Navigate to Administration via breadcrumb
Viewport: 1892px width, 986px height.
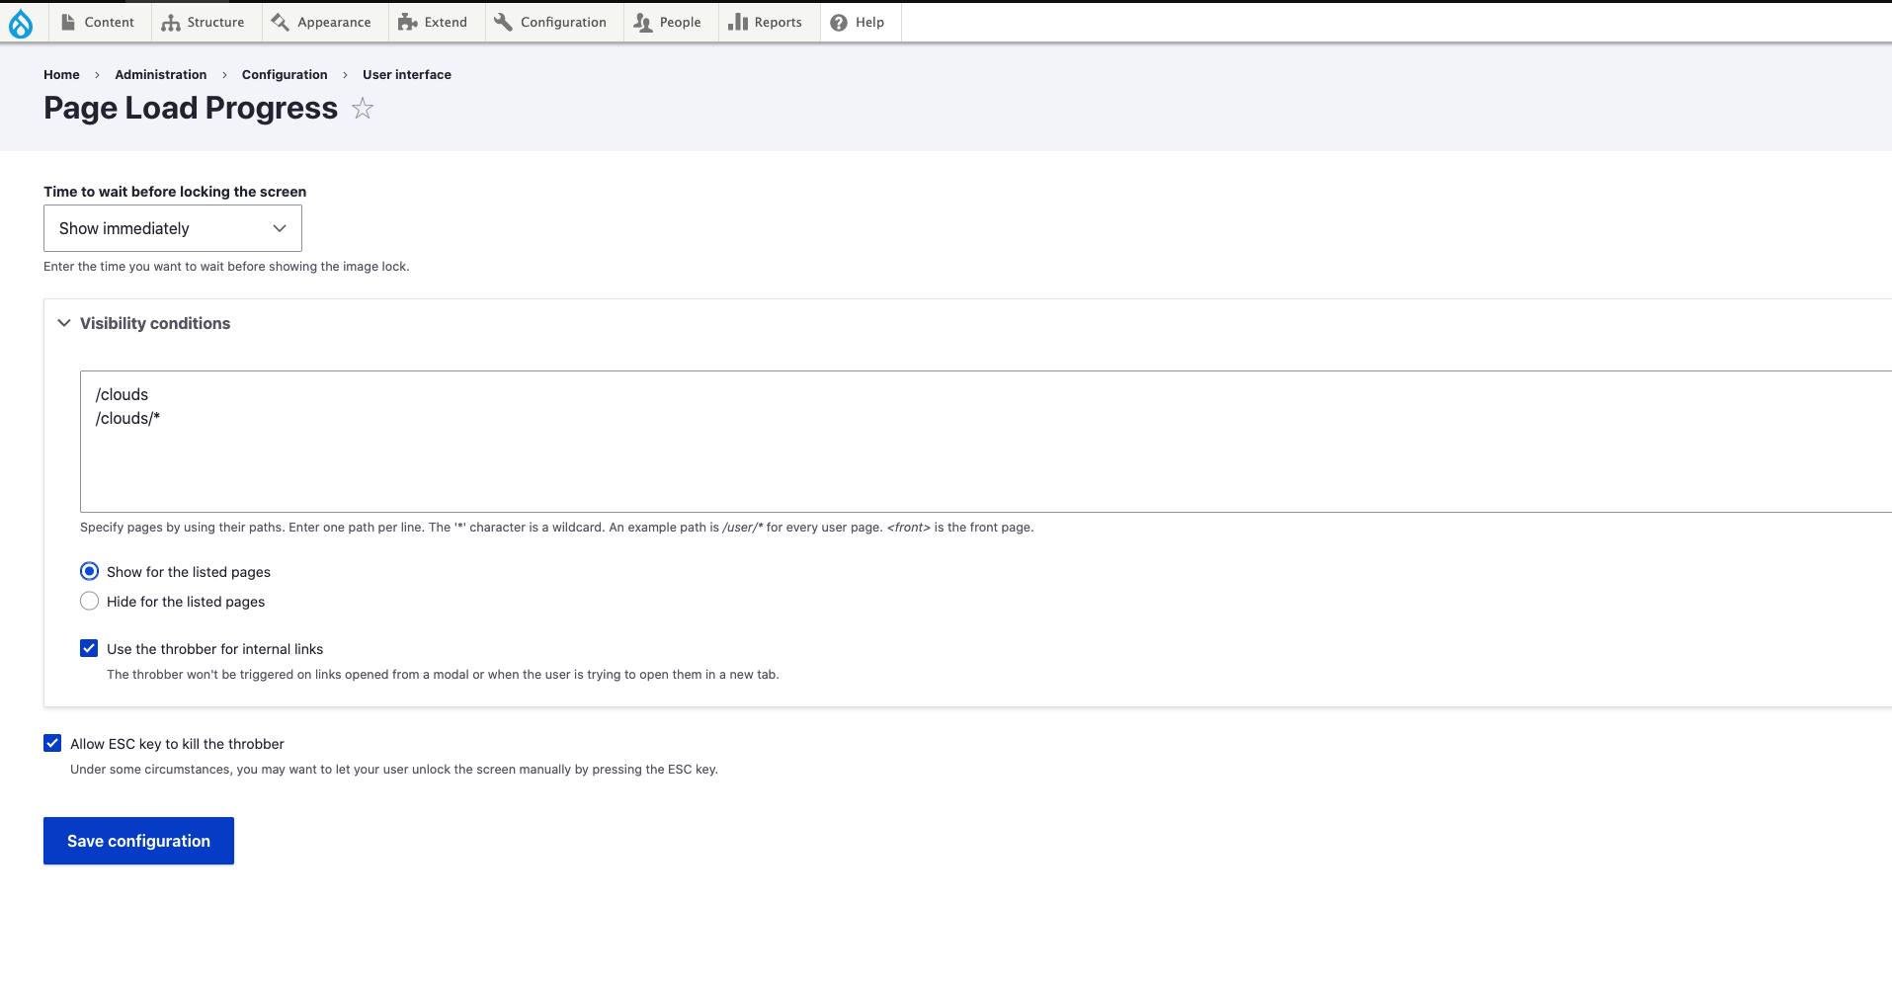click(160, 74)
